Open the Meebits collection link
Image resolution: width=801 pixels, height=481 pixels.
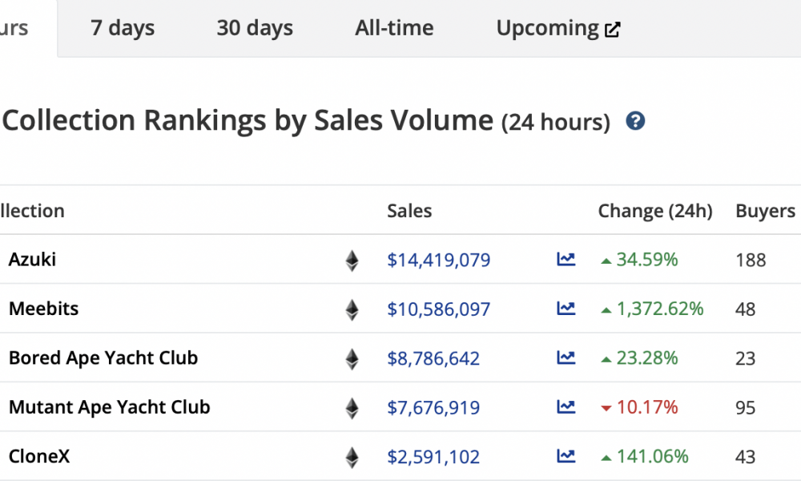pos(44,309)
